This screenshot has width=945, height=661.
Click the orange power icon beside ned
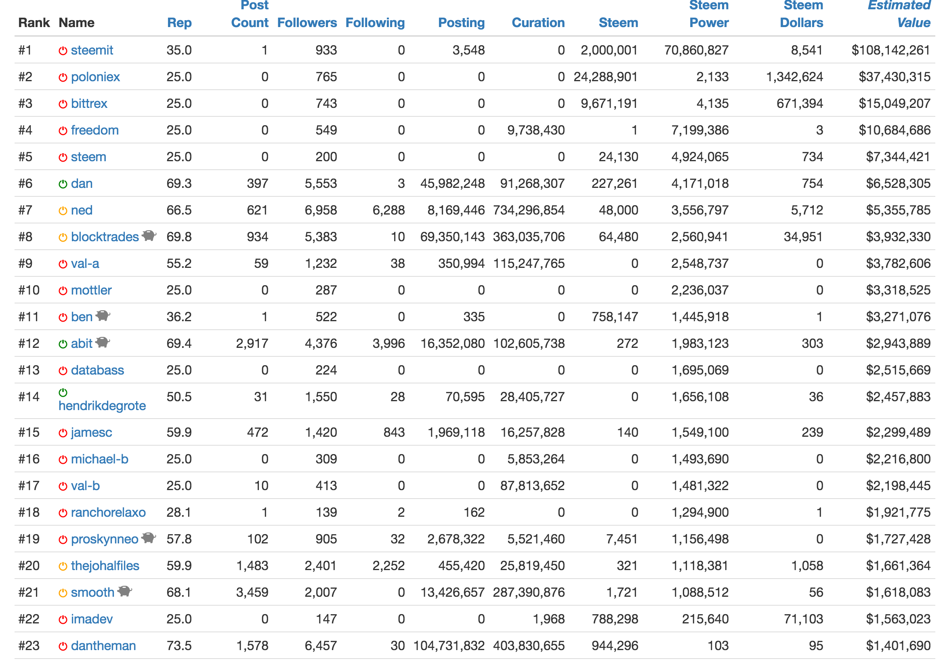[63, 211]
